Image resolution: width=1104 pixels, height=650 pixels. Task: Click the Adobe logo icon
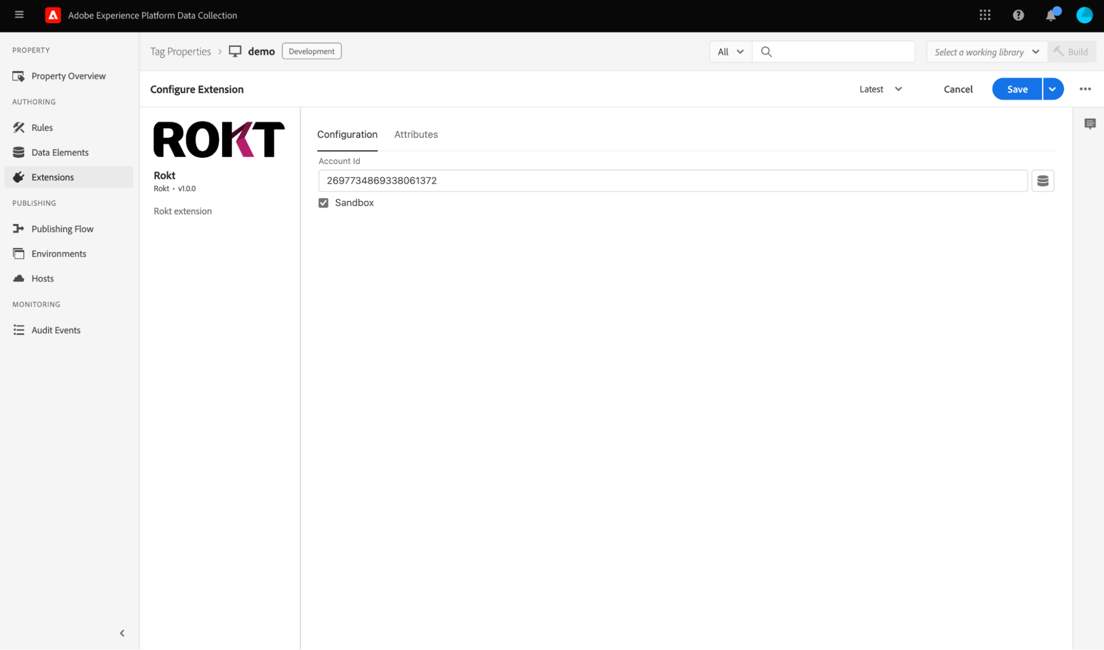pos(53,15)
